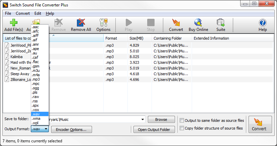Open the Suite toolbar icon
277x146 pixels.
click(221, 23)
